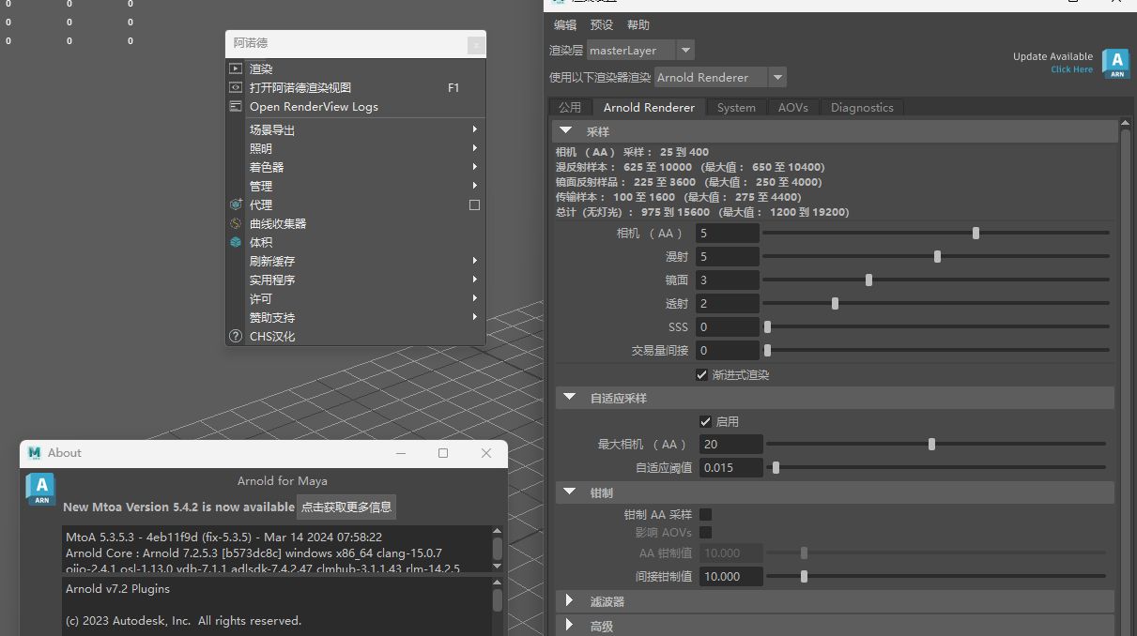
Task: Disable the 启用 adaptive sampling checkbox
Action: pos(706,421)
